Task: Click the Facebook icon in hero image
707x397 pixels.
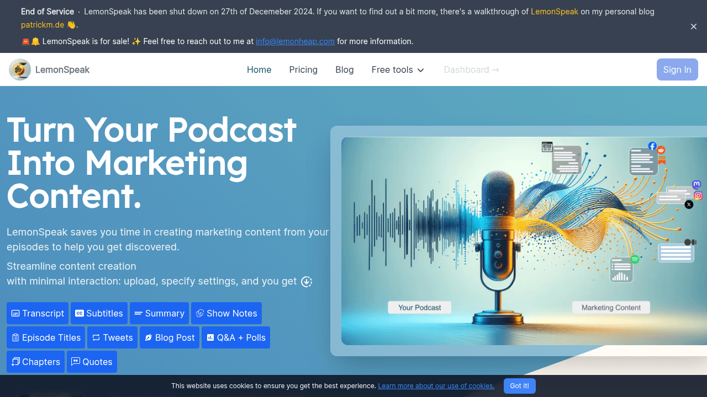Action: (x=652, y=146)
